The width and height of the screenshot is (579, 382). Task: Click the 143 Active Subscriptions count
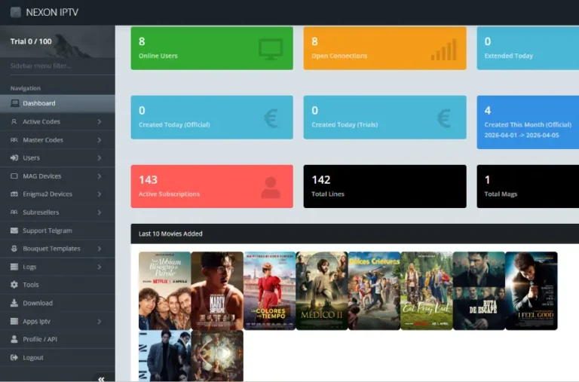click(x=148, y=180)
